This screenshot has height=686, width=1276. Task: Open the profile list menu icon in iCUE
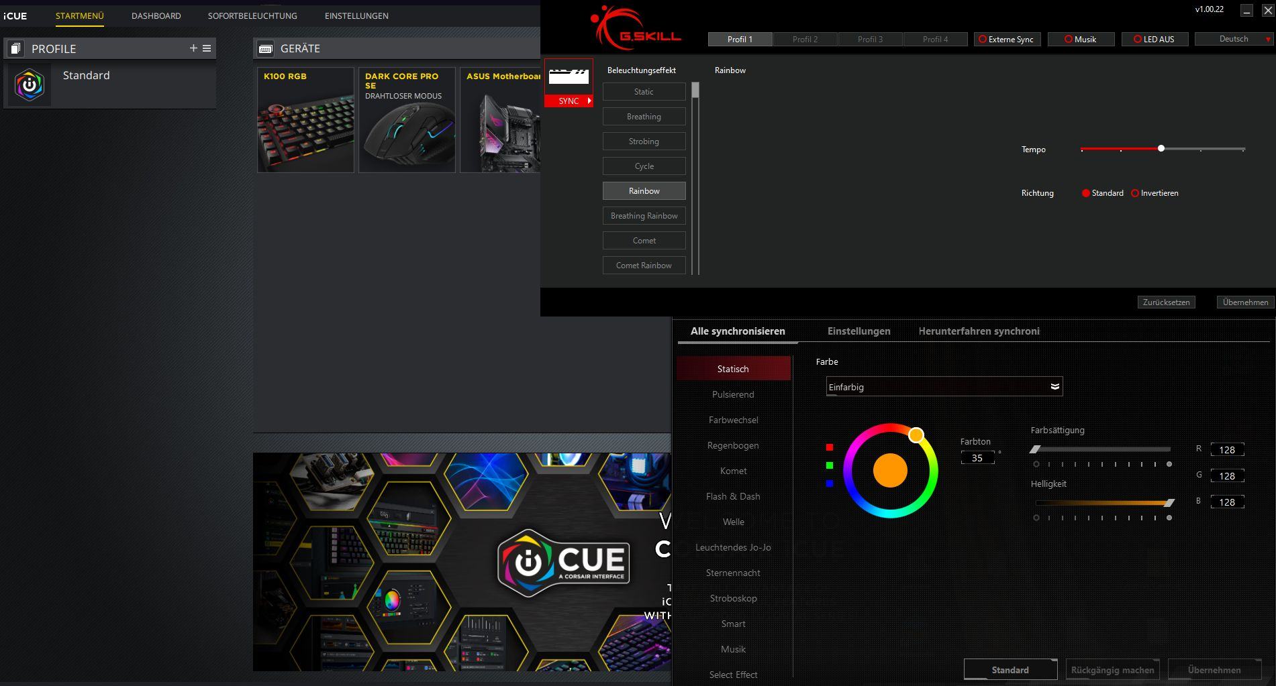coord(207,48)
